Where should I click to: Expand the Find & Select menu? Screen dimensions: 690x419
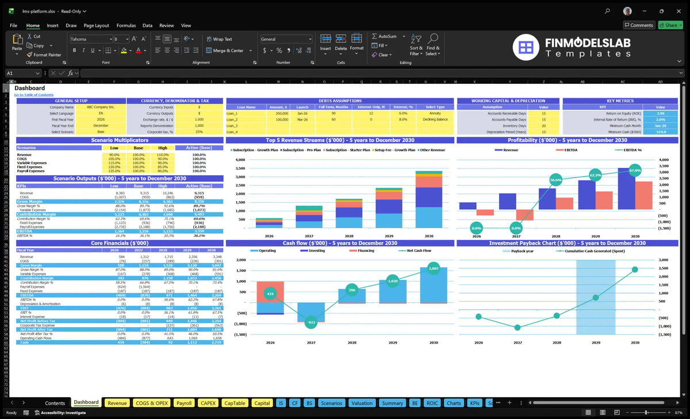(x=433, y=45)
